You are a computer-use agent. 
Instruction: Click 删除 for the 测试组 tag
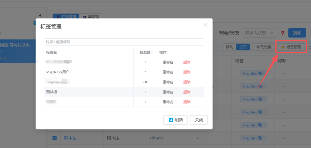tap(187, 92)
